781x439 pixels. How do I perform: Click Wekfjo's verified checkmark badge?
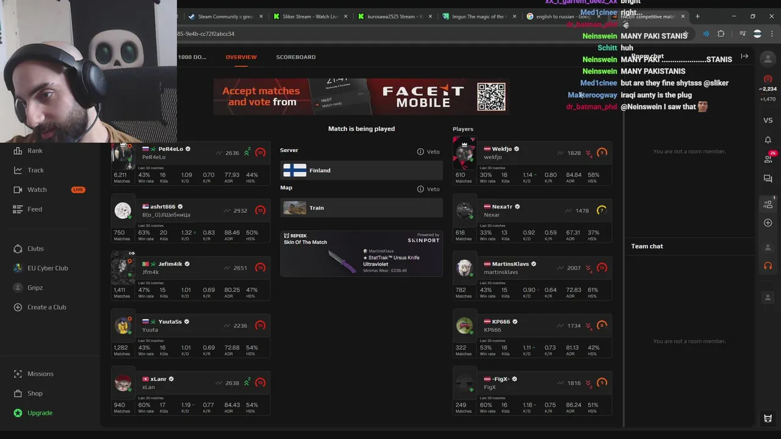tap(516, 149)
